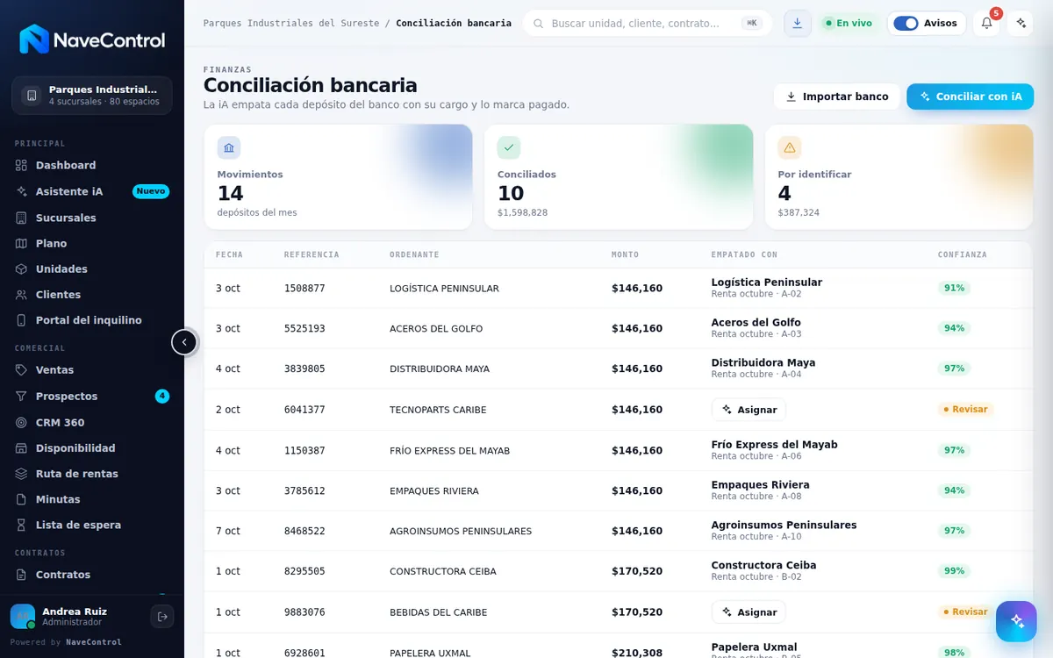
Task: Click Agroinsumos Peninsulares matched entry
Action: click(x=784, y=525)
